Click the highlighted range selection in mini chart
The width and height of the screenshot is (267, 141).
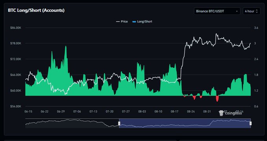[x=185, y=123]
